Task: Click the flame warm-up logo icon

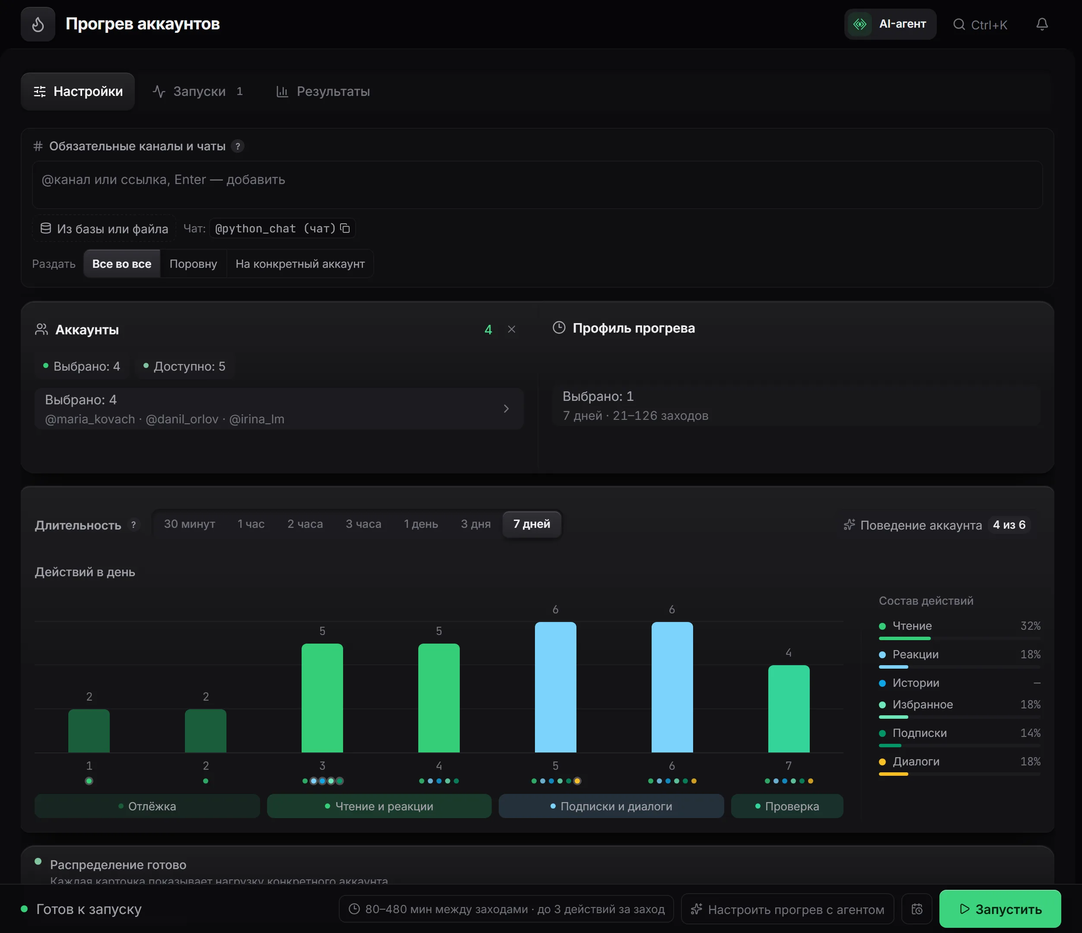Action: pos(38,24)
